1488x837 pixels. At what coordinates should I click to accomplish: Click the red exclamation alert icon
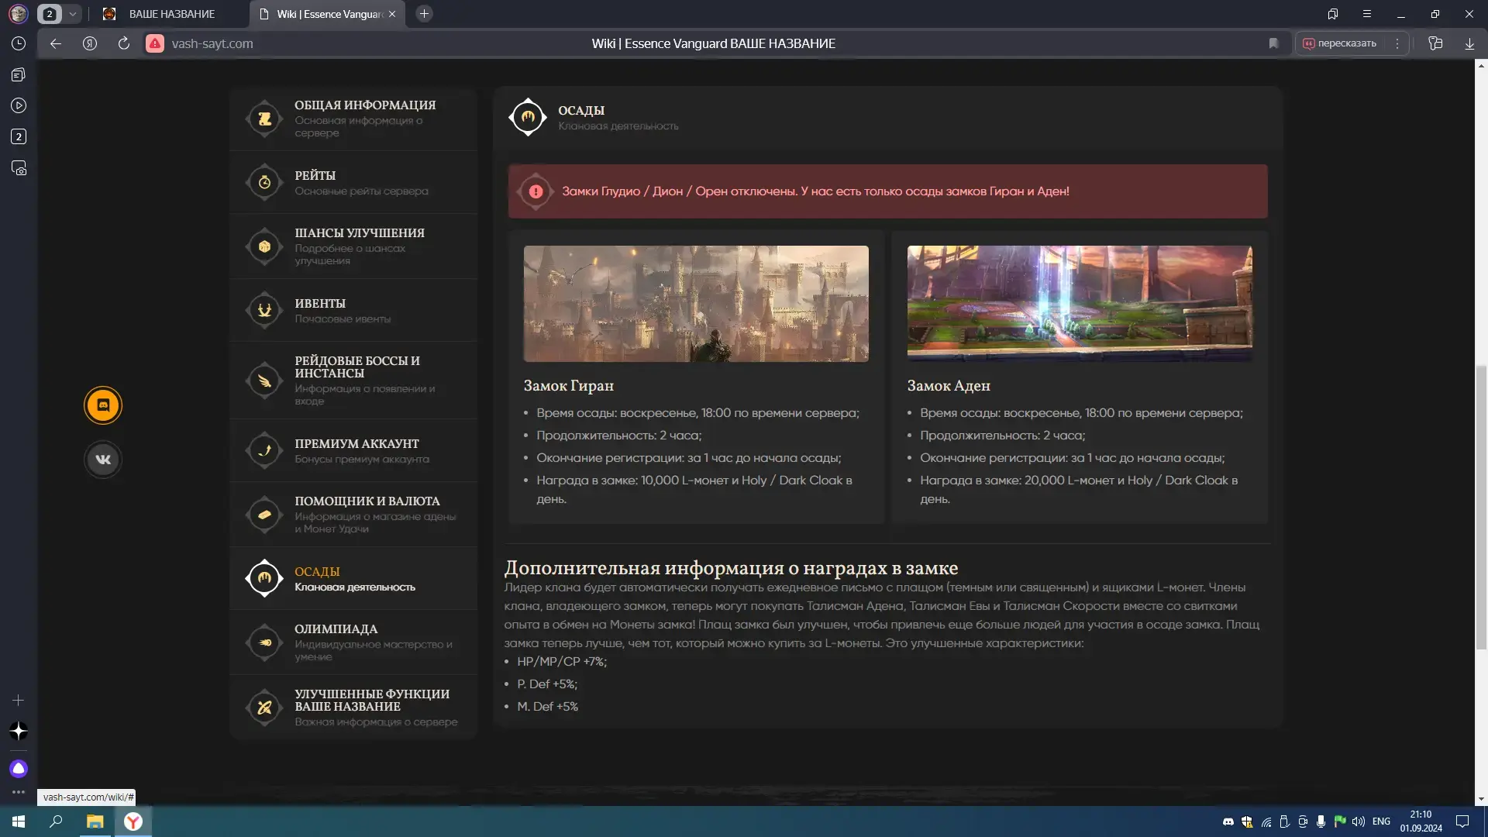tap(536, 191)
